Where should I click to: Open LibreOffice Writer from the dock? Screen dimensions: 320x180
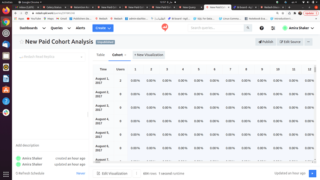[x=6, y=78]
